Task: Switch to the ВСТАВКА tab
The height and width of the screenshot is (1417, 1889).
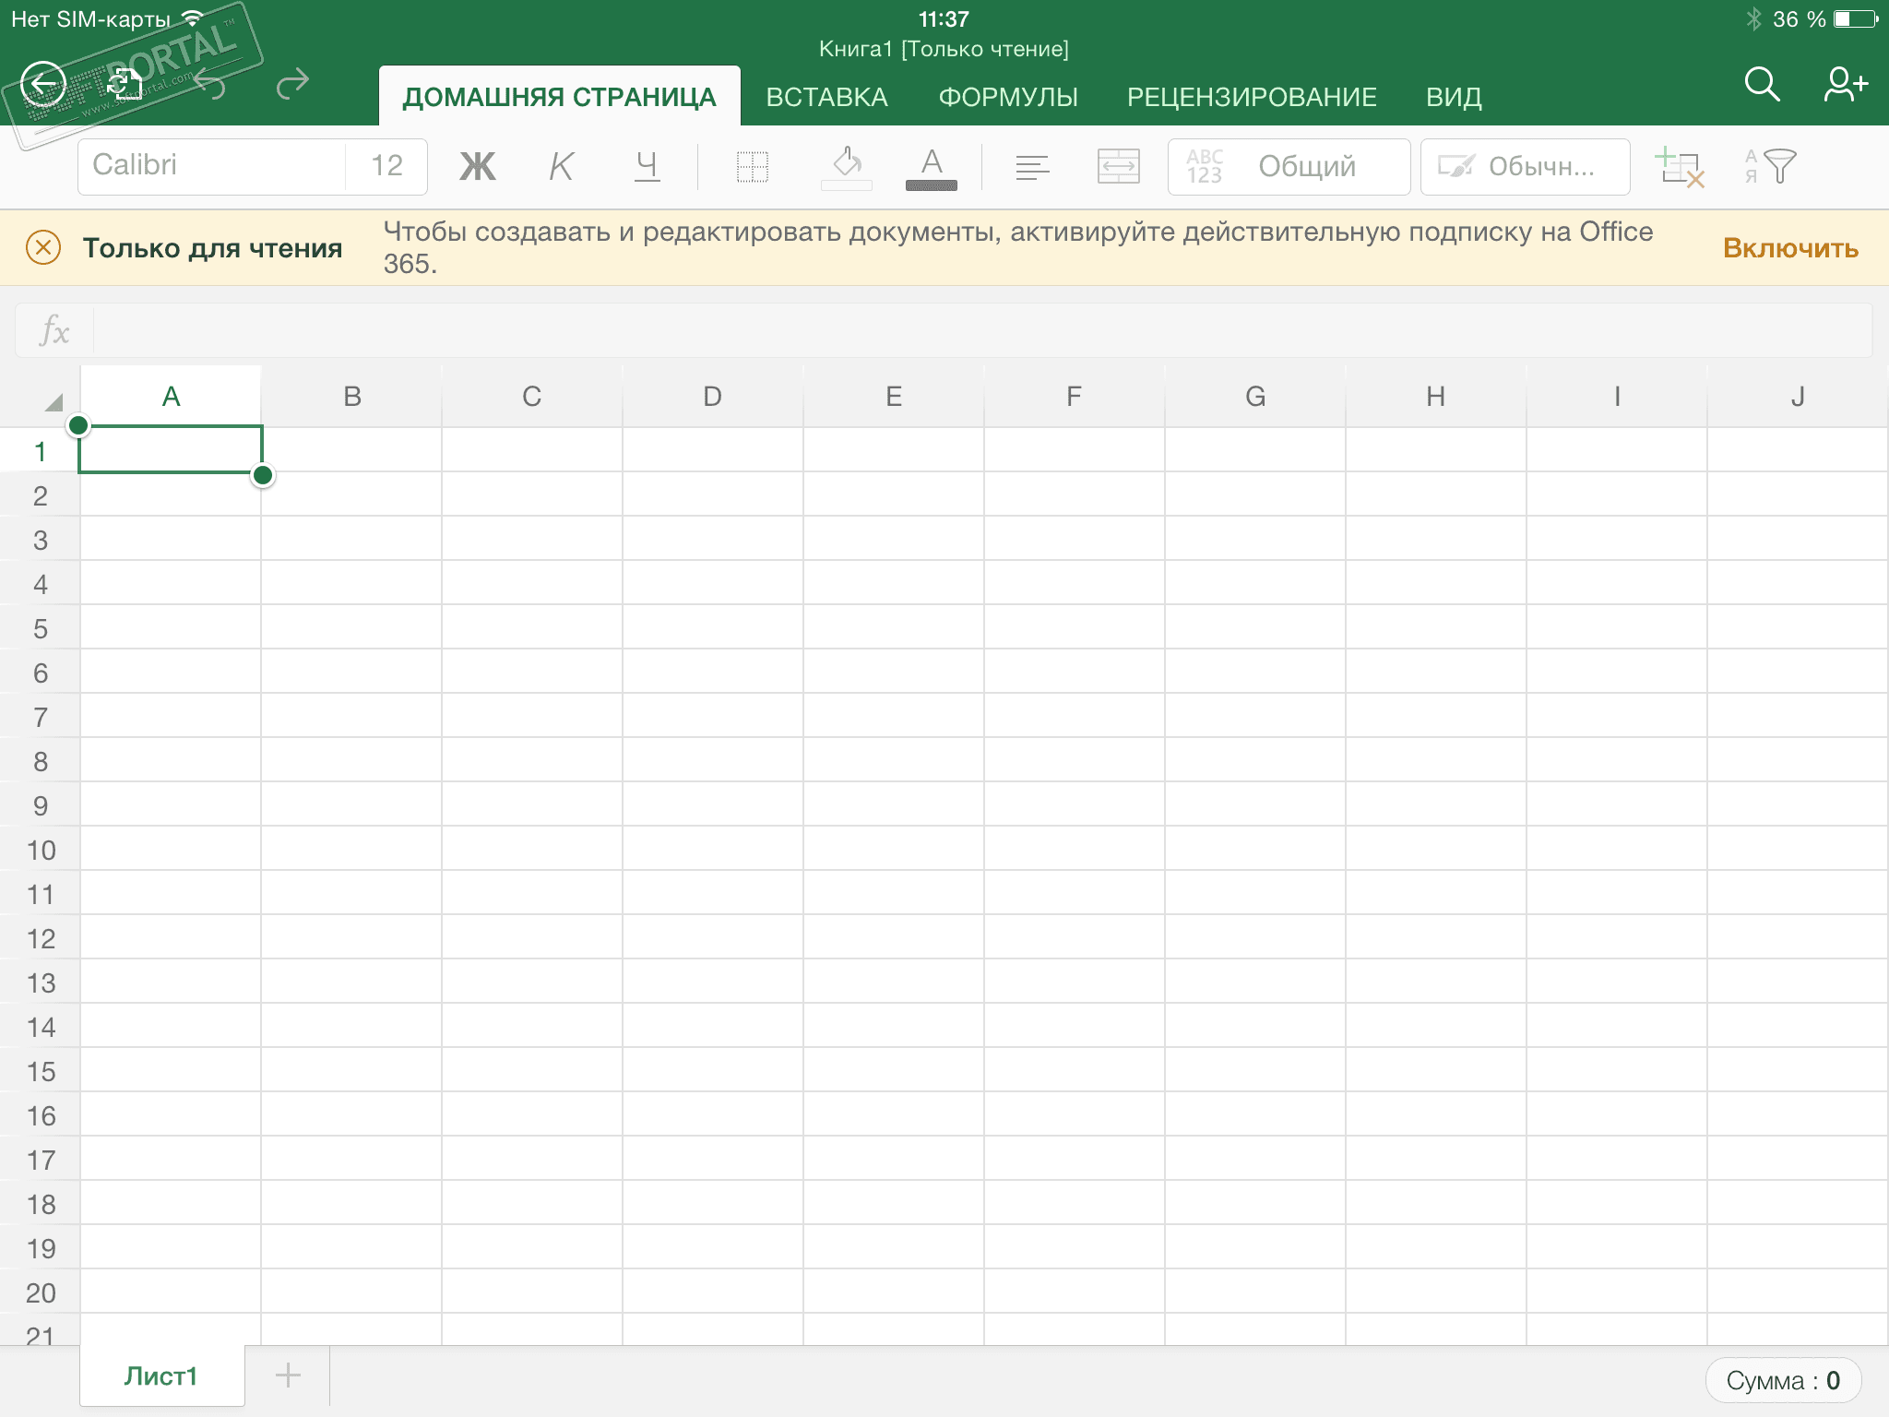Action: coord(826,97)
